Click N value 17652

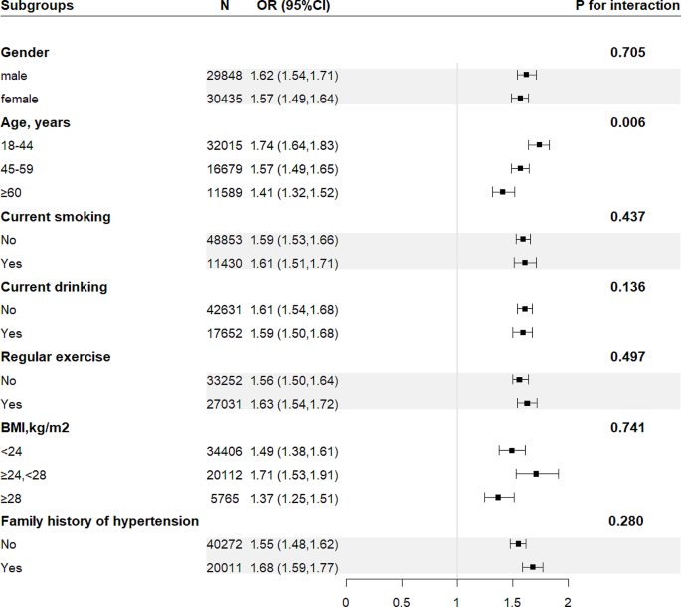click(224, 334)
